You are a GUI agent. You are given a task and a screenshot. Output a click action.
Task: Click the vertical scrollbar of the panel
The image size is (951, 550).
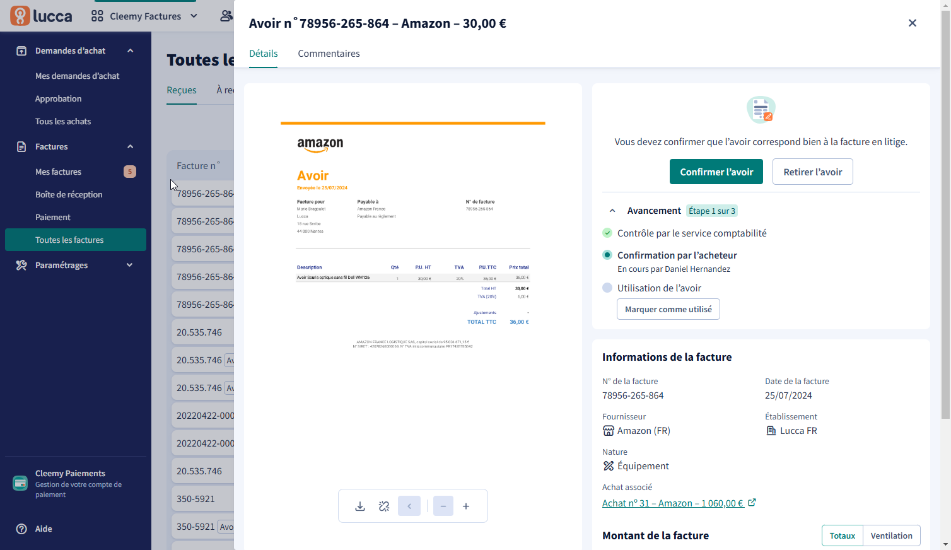[x=945, y=214]
